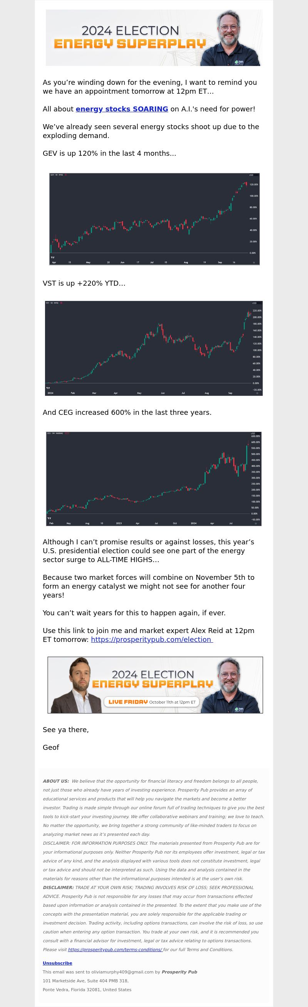The width and height of the screenshot is (308, 1007).
Task: Click the DTI logo on Geof's shirt in header
Action: pyautogui.click(x=239, y=62)
